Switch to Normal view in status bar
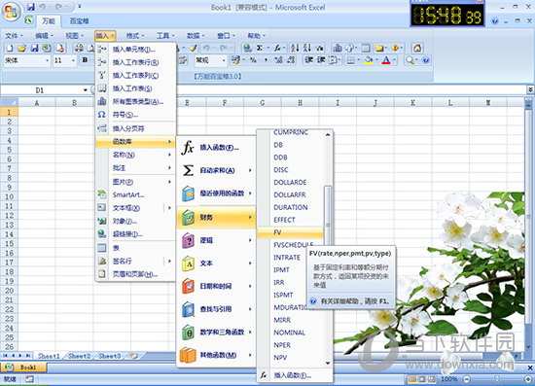Image resolution: width=535 pixels, height=386 pixels. click(412, 379)
